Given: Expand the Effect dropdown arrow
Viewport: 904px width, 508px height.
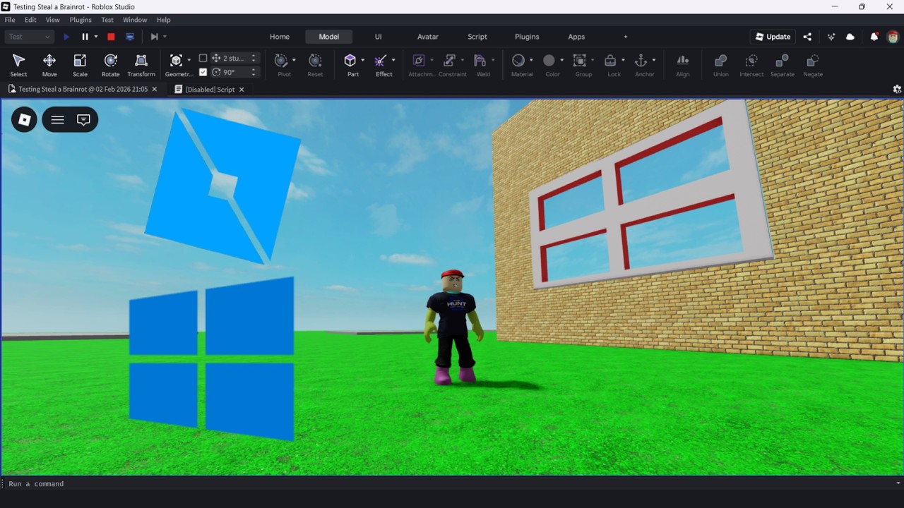Looking at the screenshot, I should point(393,60).
